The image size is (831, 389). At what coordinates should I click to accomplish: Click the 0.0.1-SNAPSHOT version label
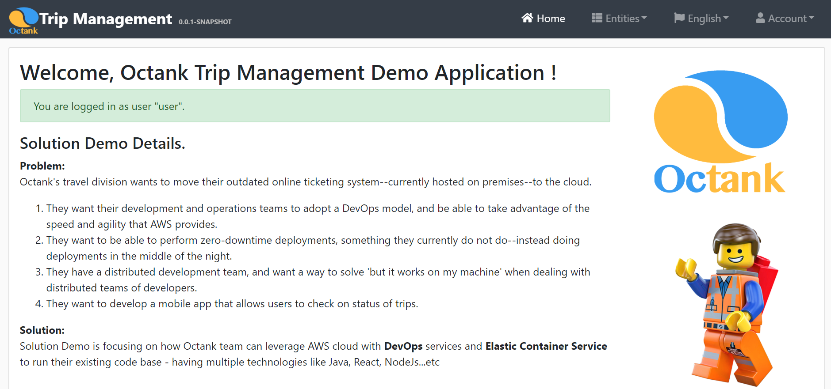point(205,22)
